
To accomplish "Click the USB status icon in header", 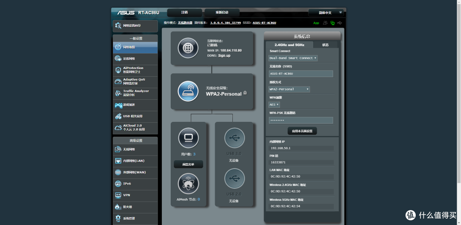I will 340,23.
